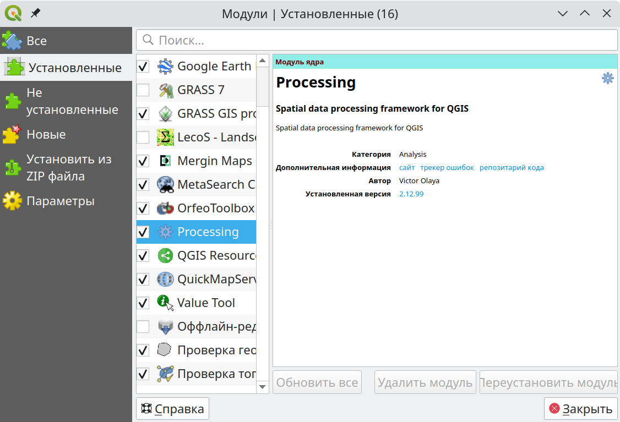Open the репозитарий кода link
This screenshot has height=422, width=620.
512,168
